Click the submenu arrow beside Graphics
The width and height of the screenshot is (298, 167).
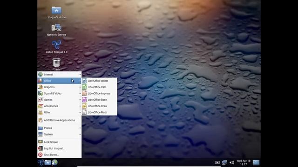[x=80, y=87]
